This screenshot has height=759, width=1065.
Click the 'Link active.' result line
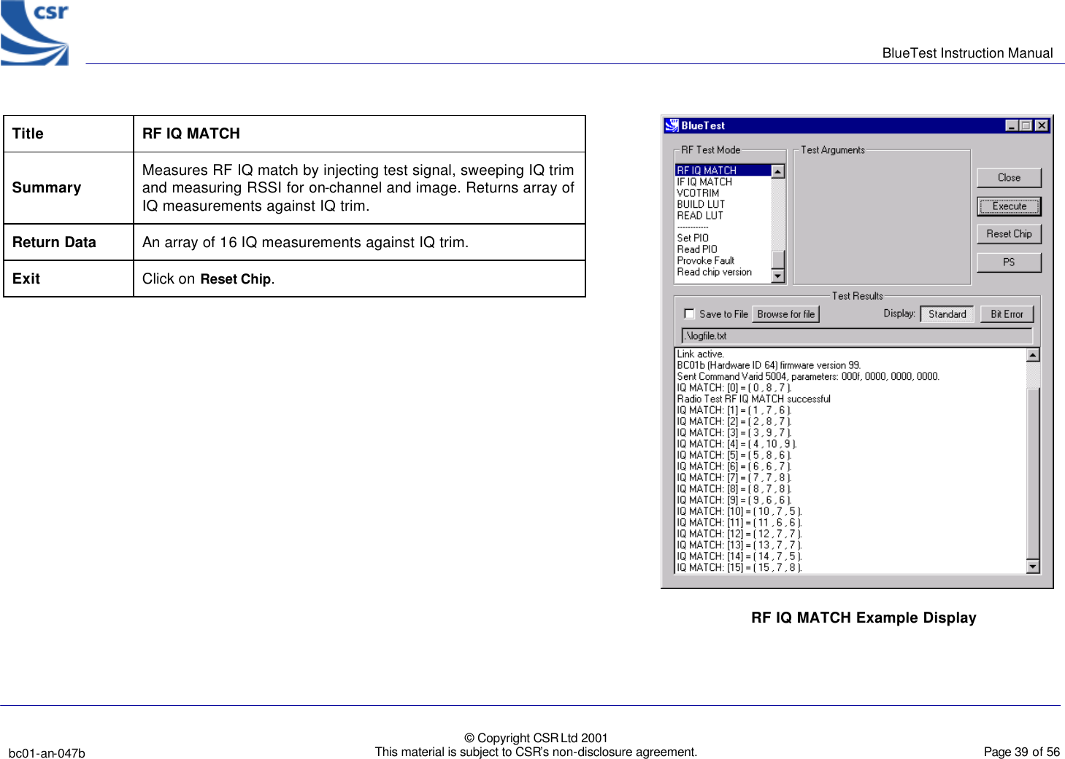pyautogui.click(x=700, y=354)
